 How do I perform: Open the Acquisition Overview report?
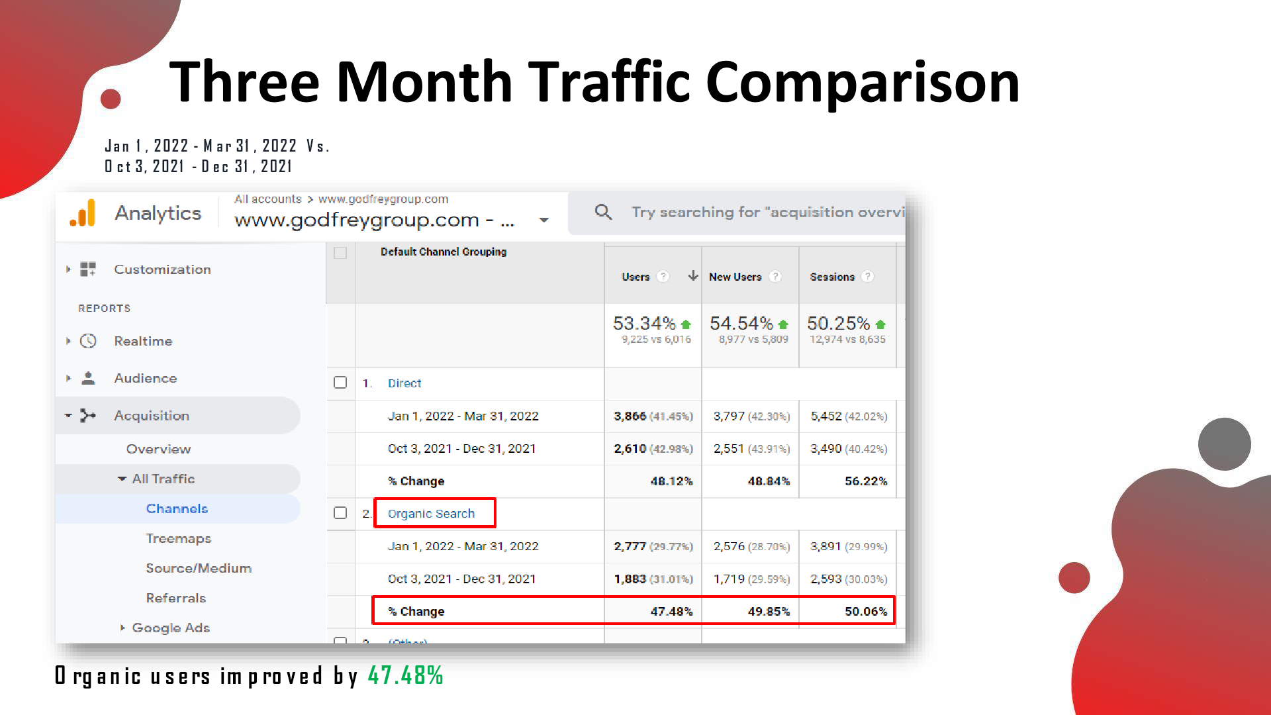point(158,449)
